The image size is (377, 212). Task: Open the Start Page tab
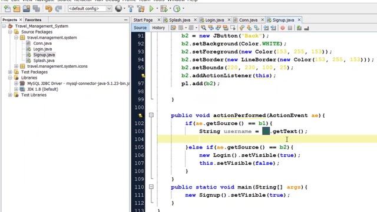tap(143, 20)
